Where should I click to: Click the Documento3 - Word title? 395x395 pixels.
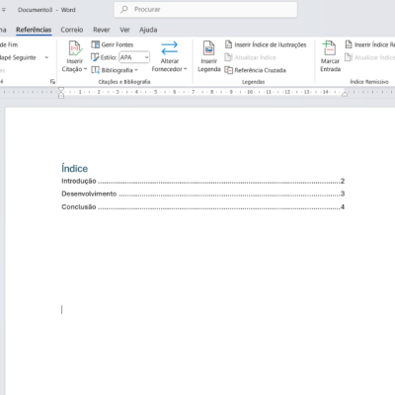pos(46,10)
